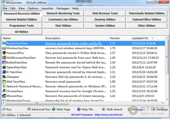
Task: Open the File menu
Action: [5, 8]
